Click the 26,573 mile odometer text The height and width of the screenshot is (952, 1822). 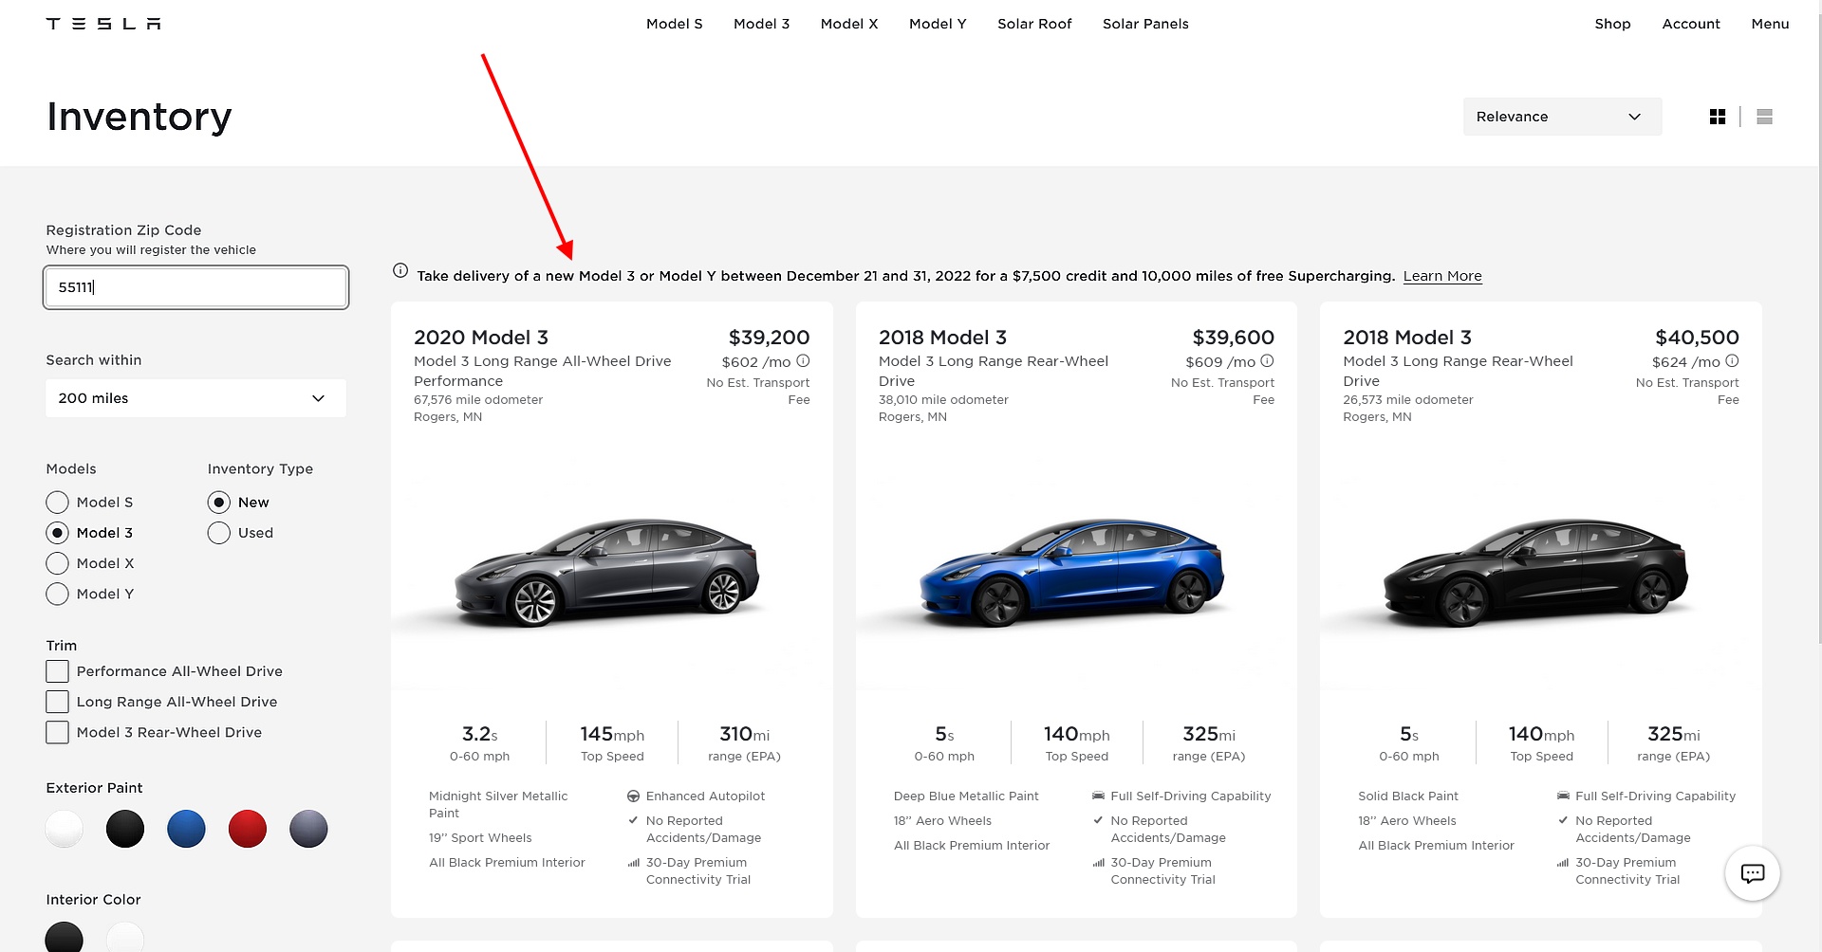point(1408,400)
